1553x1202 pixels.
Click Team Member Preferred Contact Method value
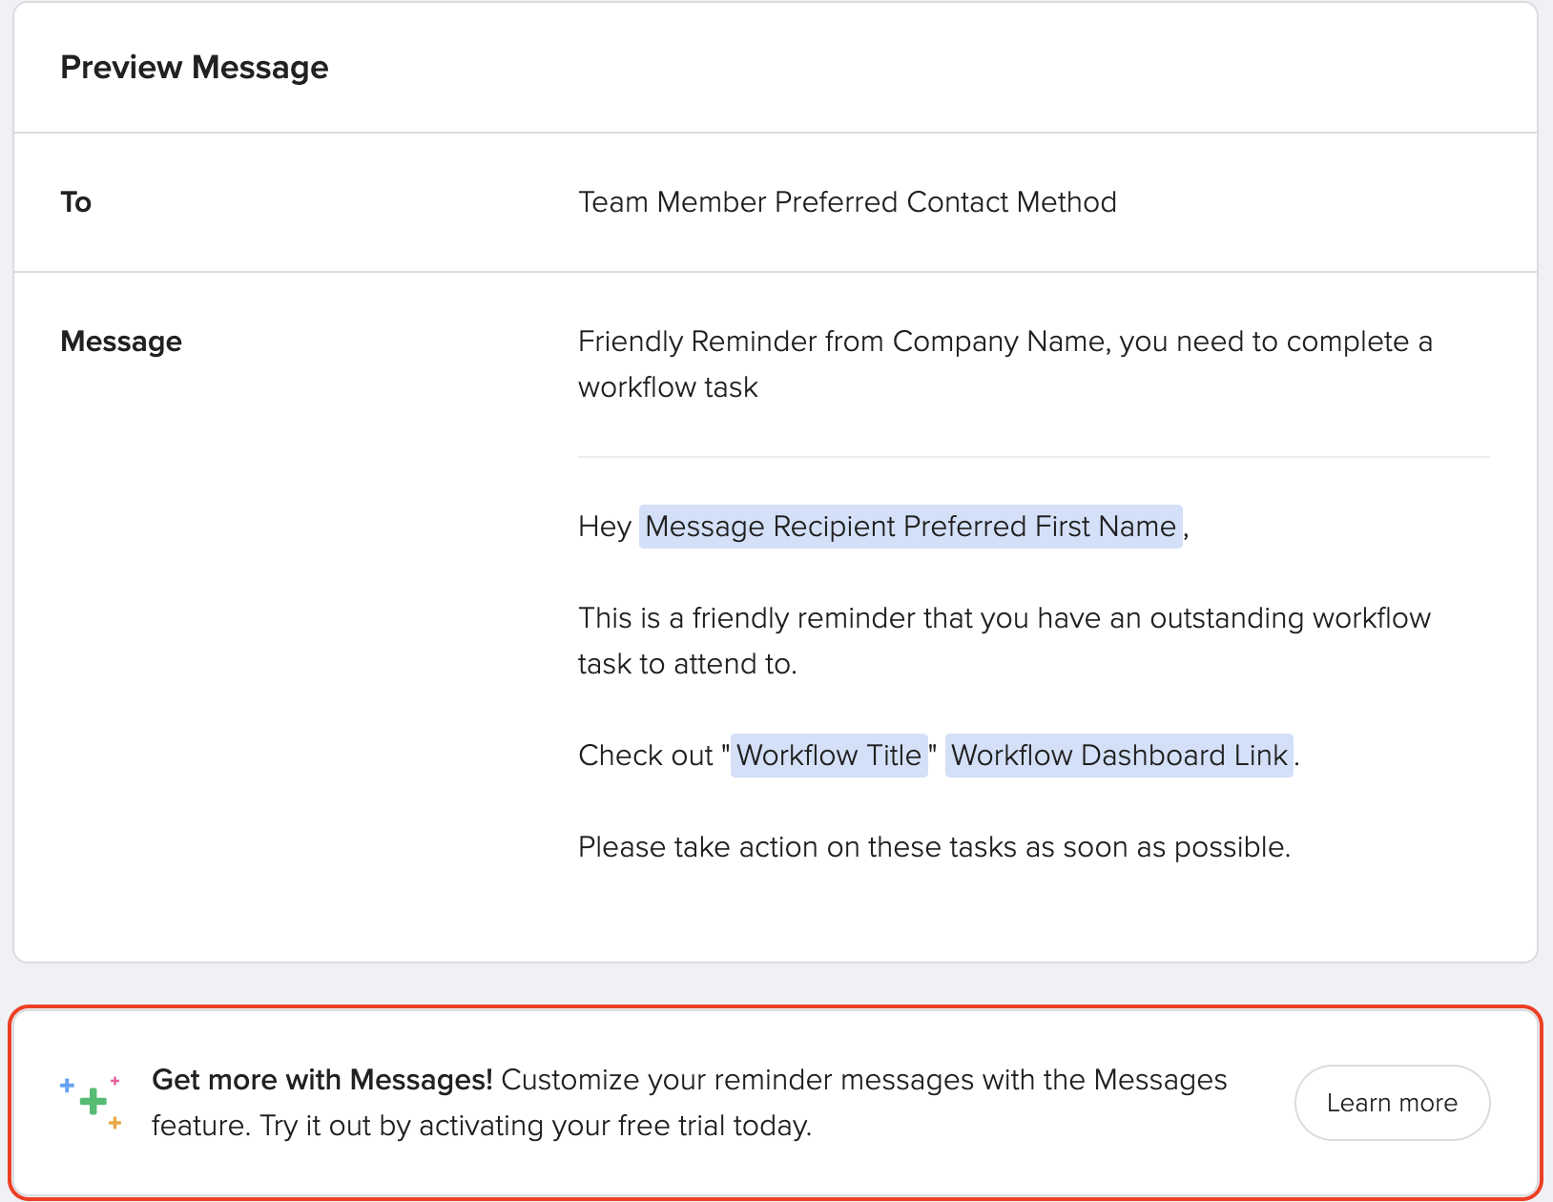point(847,201)
